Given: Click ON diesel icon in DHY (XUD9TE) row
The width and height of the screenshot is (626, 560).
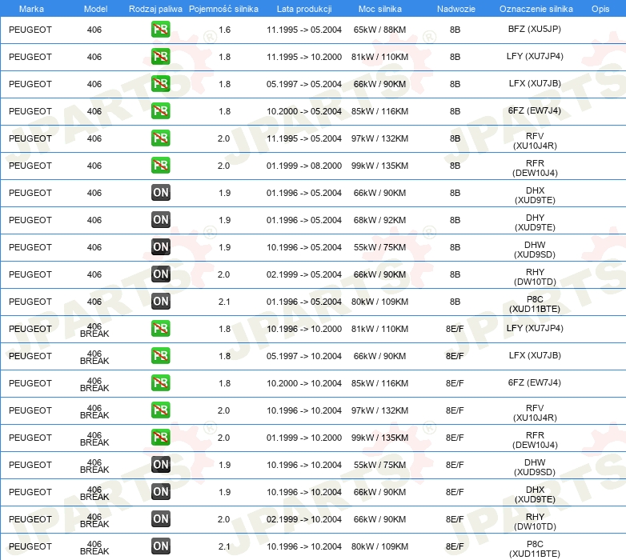Looking at the screenshot, I should (160, 220).
